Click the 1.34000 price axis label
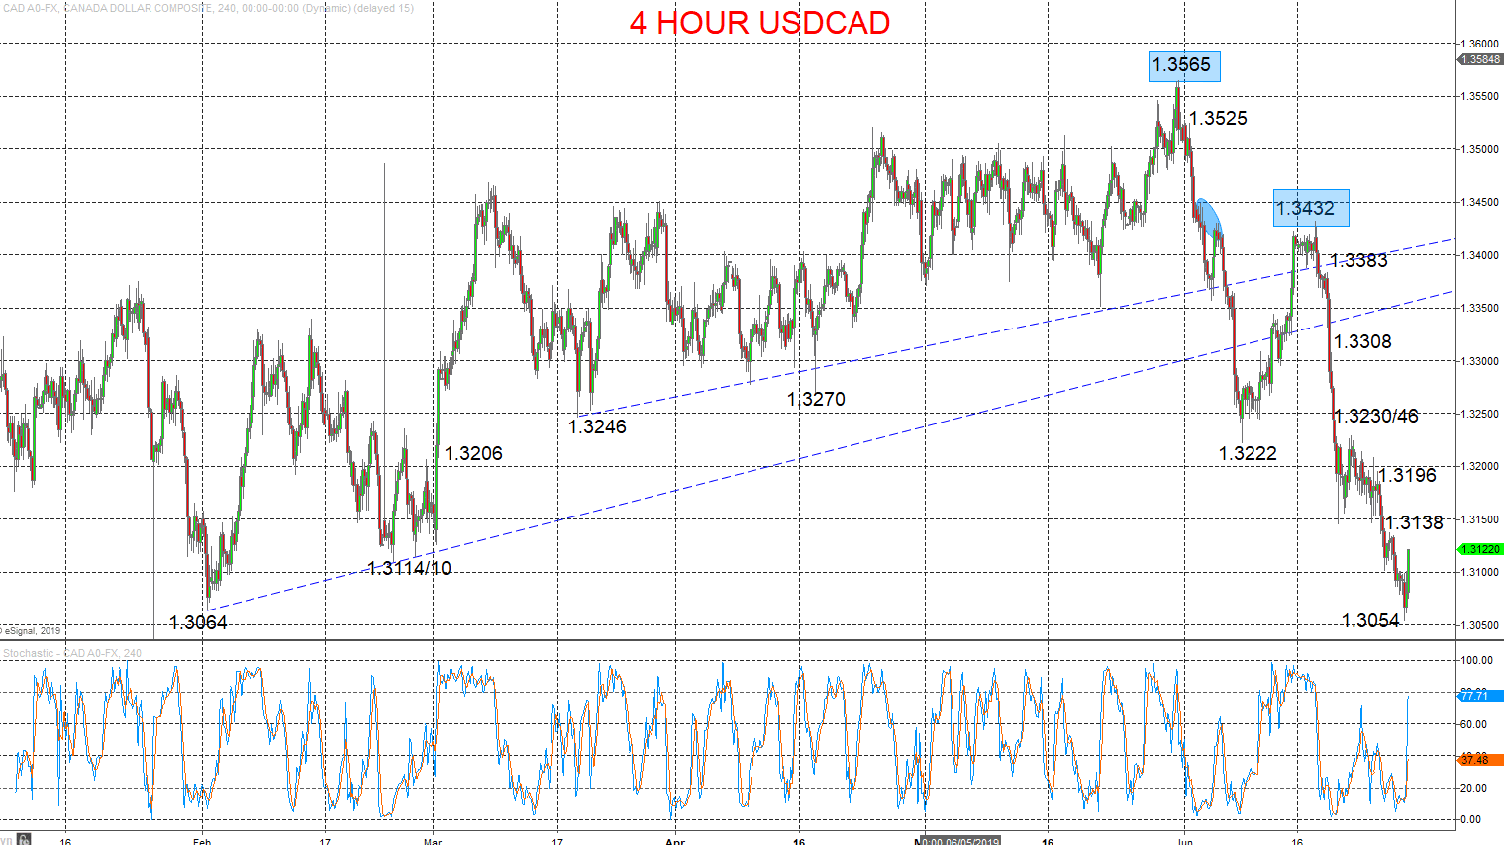The image size is (1504, 845). click(x=1479, y=255)
